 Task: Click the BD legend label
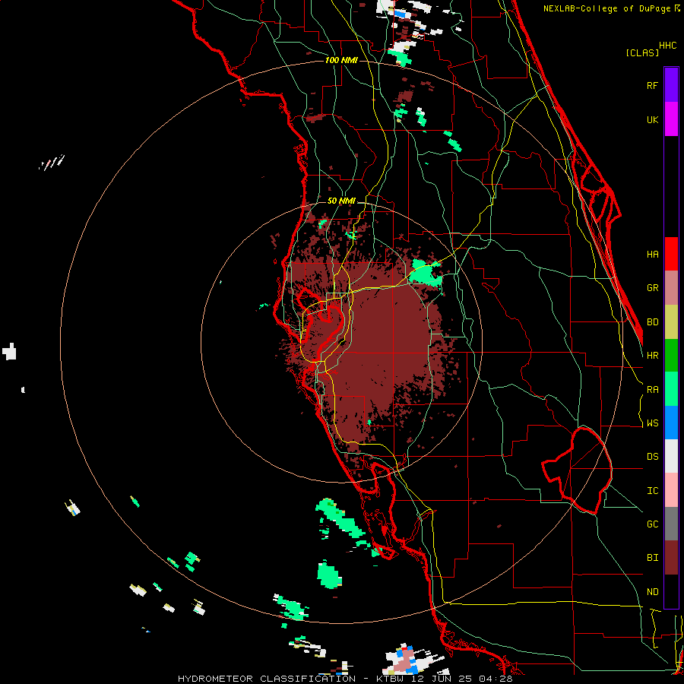coord(652,322)
